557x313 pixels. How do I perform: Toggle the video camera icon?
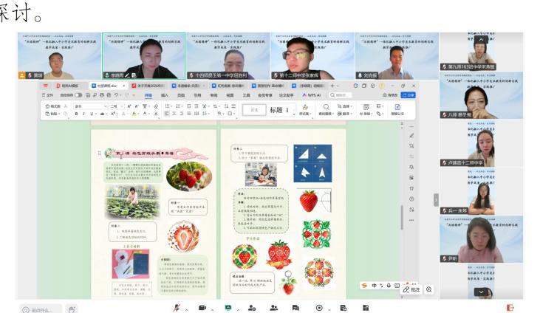pos(202,308)
